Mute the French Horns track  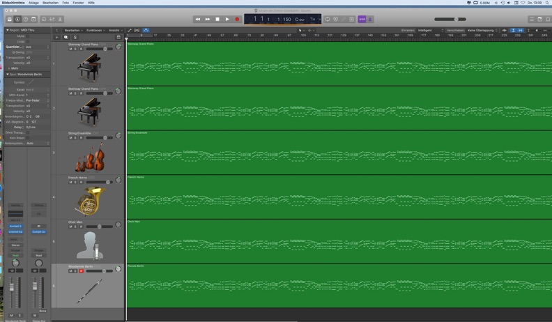(70, 183)
